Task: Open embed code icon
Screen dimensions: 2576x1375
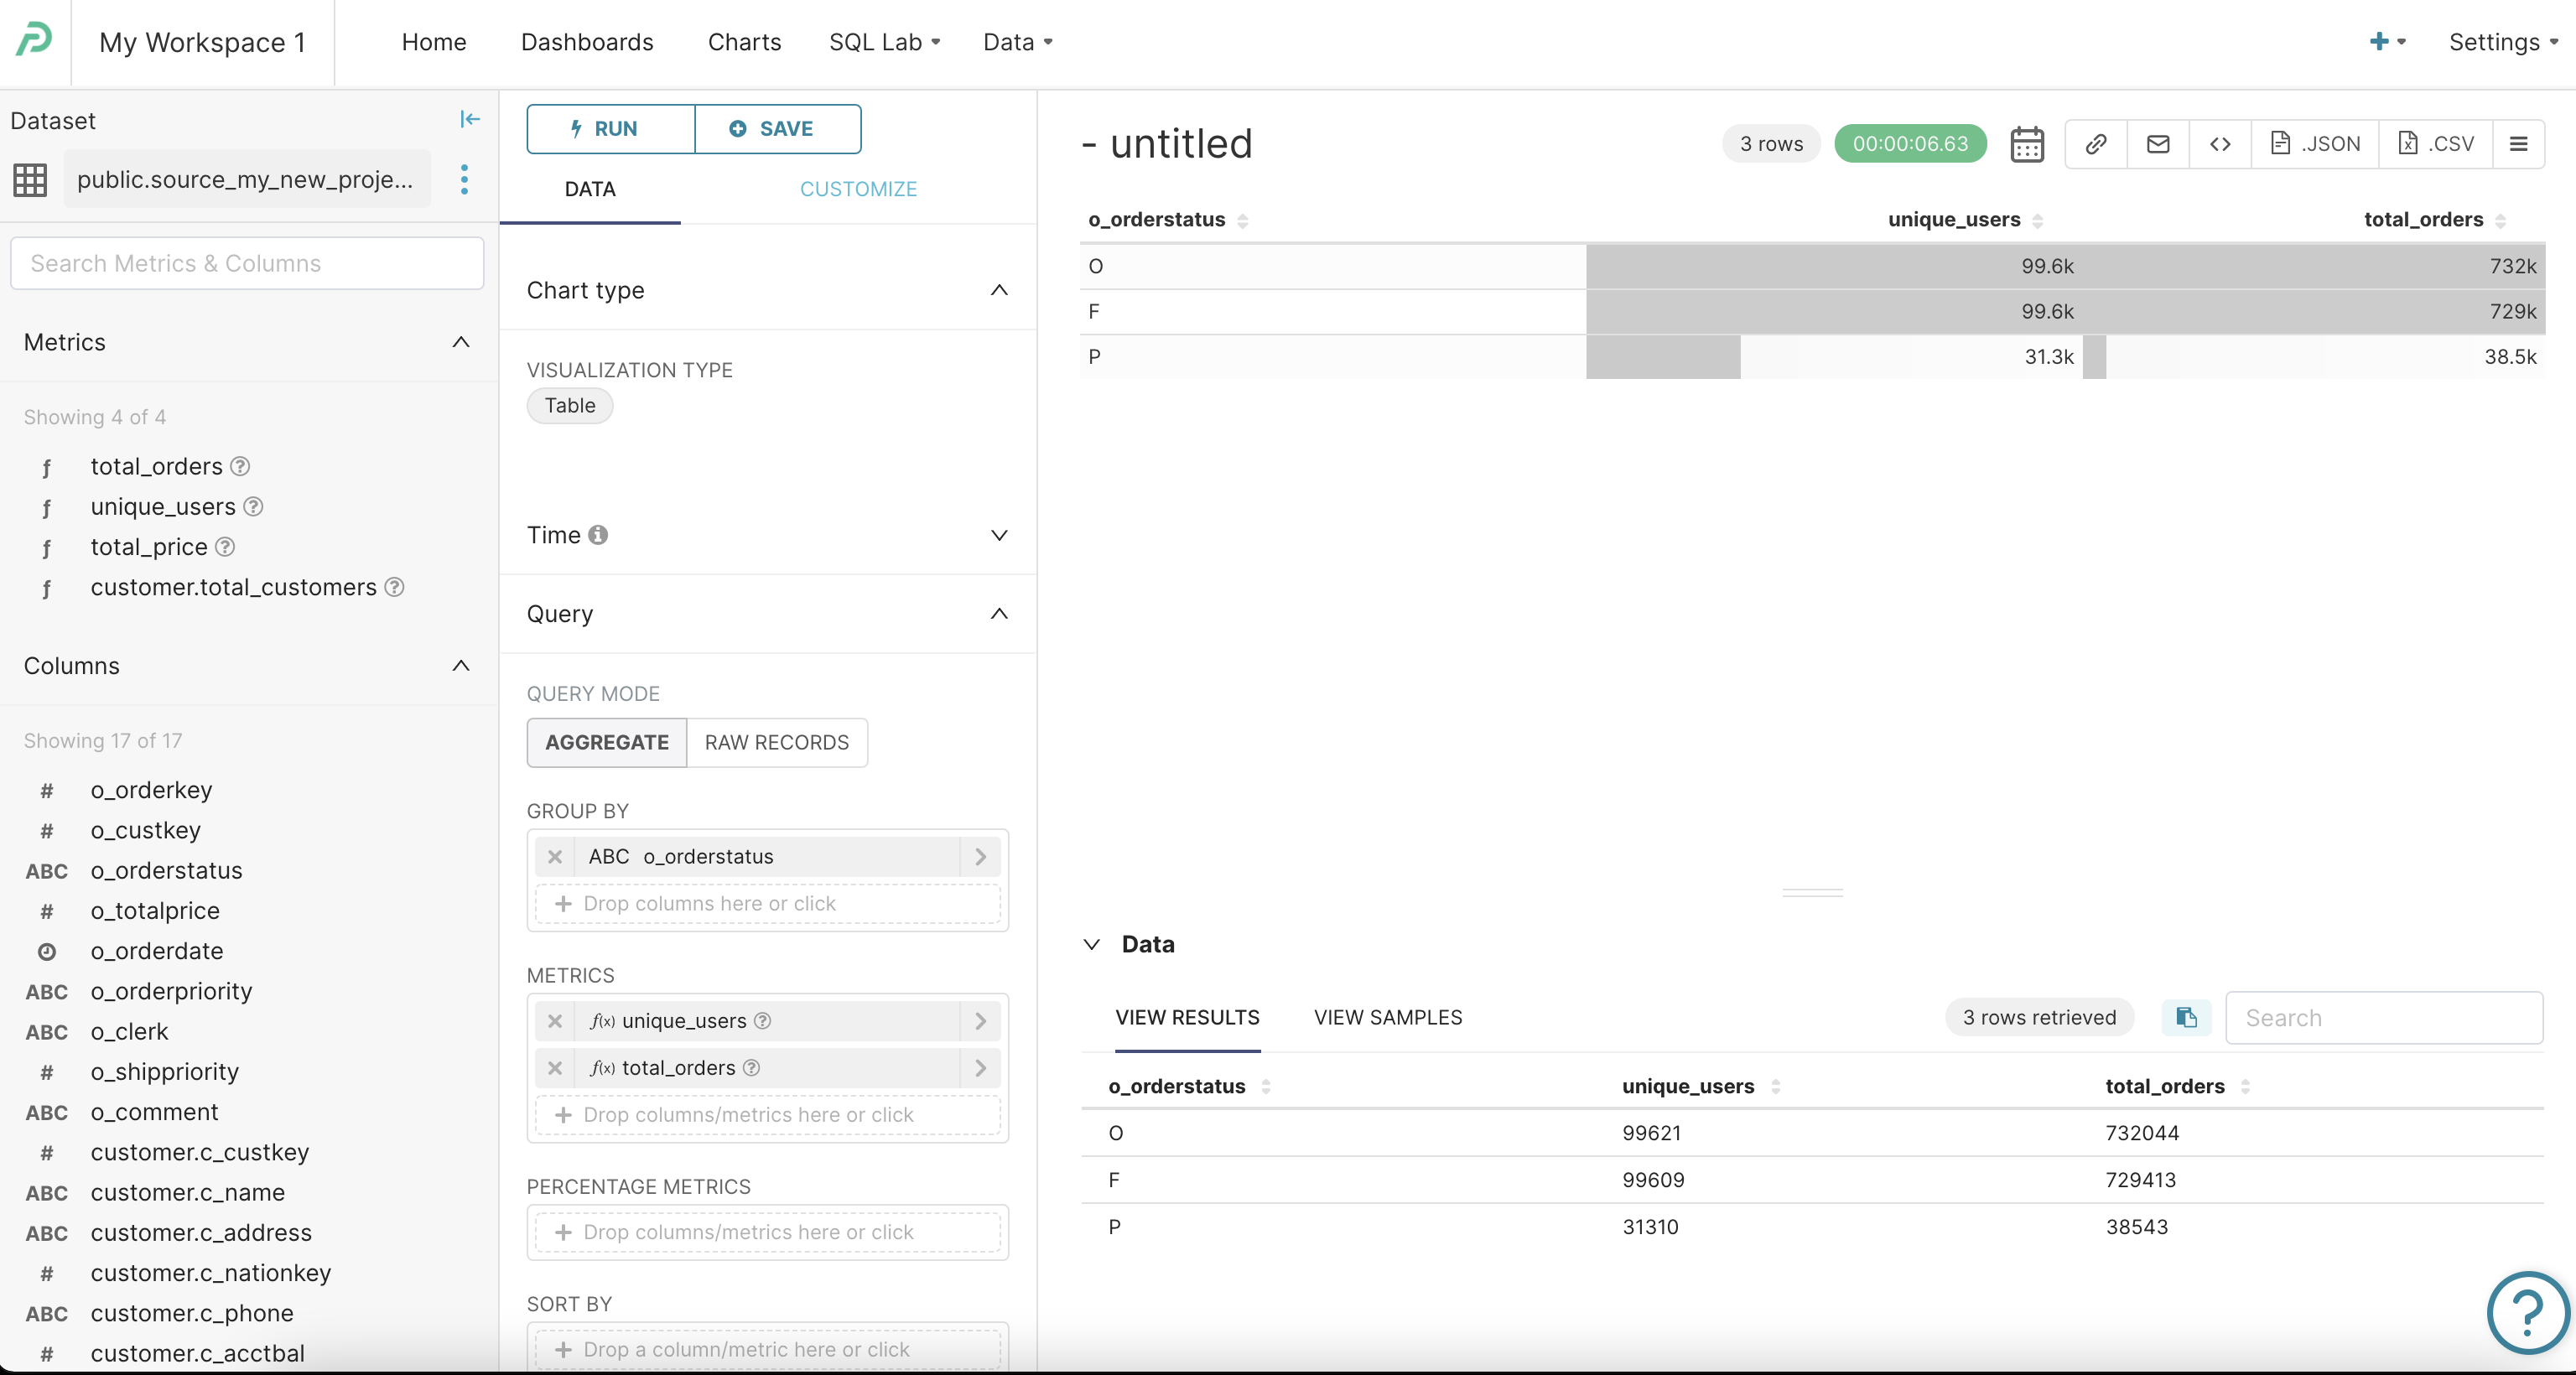Action: 2220,144
